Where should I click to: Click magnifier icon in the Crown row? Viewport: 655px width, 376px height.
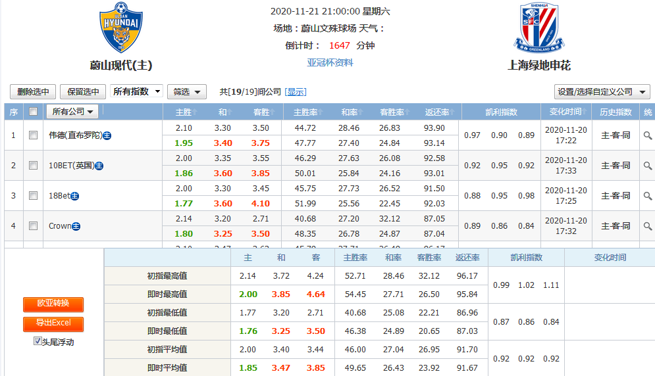coord(648,225)
